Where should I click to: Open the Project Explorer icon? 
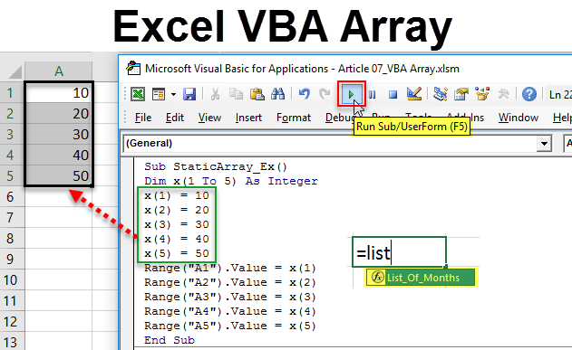pyautogui.click(x=441, y=94)
